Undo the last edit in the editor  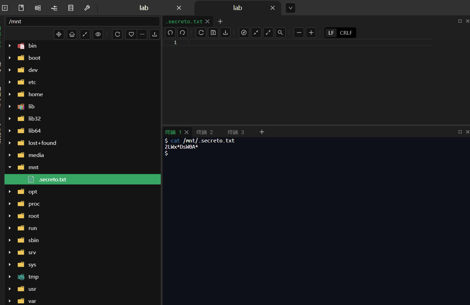click(x=170, y=33)
